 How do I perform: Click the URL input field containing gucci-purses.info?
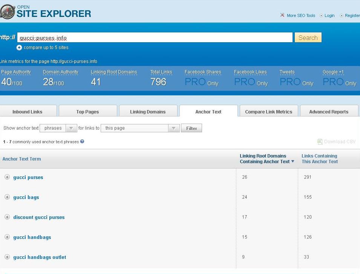pos(155,38)
